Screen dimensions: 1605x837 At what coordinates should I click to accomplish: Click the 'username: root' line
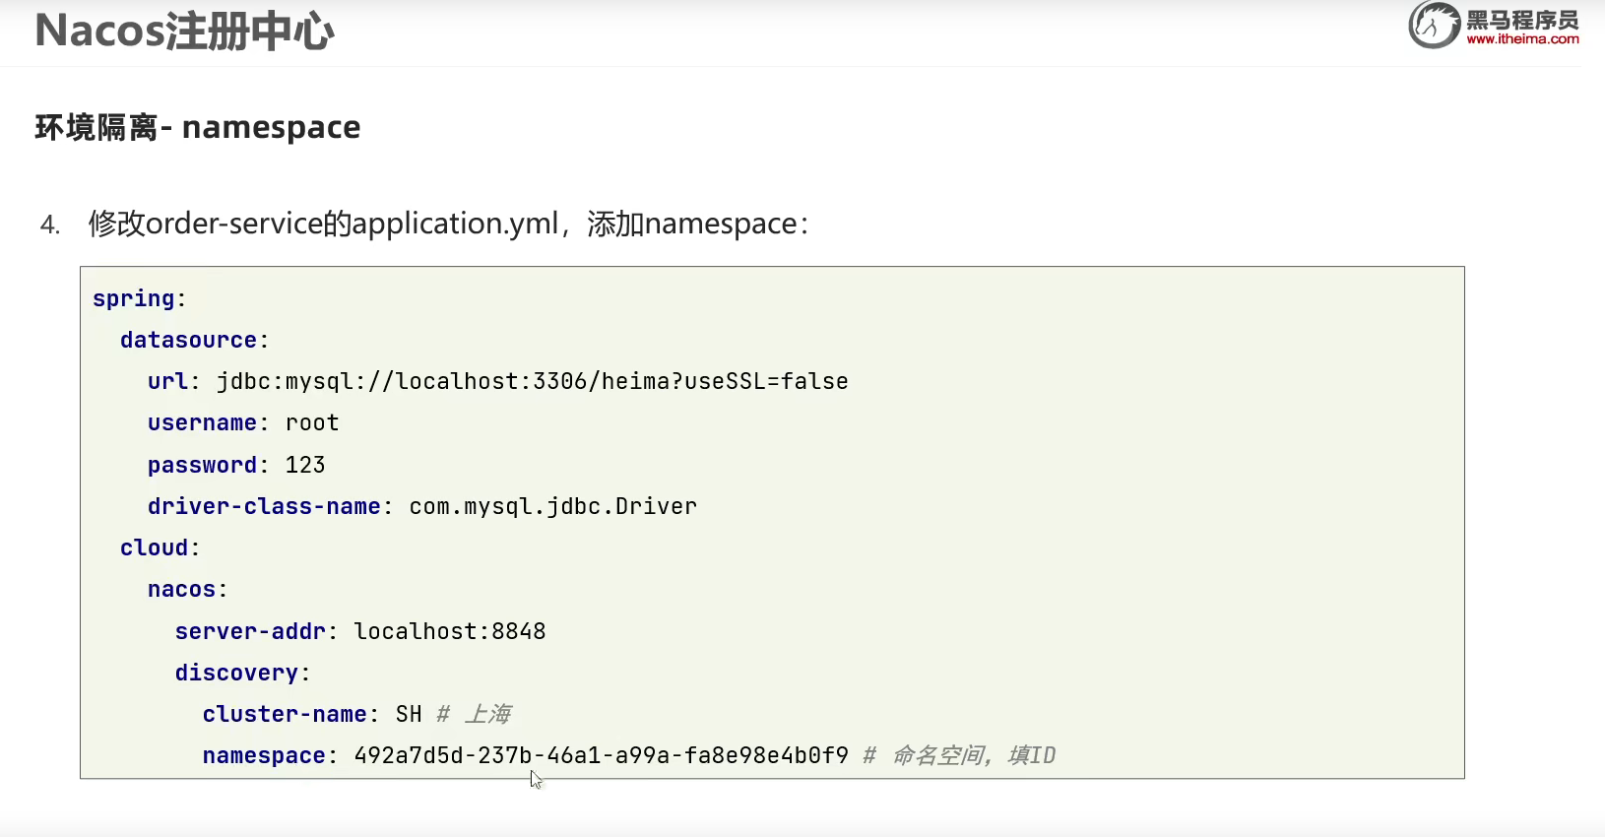click(x=243, y=423)
